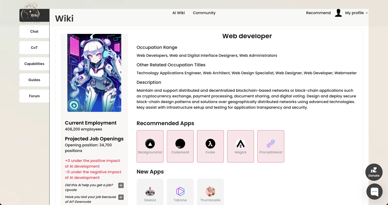Click the Recommend link
The width and height of the screenshot is (388, 205).
pyautogui.click(x=318, y=13)
